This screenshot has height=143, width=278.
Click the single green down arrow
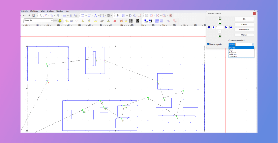(x=220, y=31)
